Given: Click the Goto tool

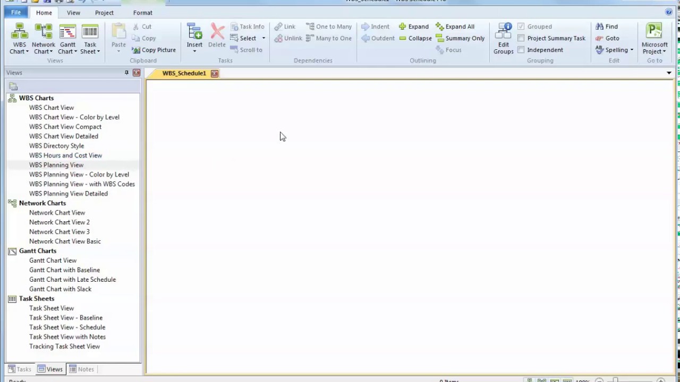Looking at the screenshot, I should click(x=607, y=38).
